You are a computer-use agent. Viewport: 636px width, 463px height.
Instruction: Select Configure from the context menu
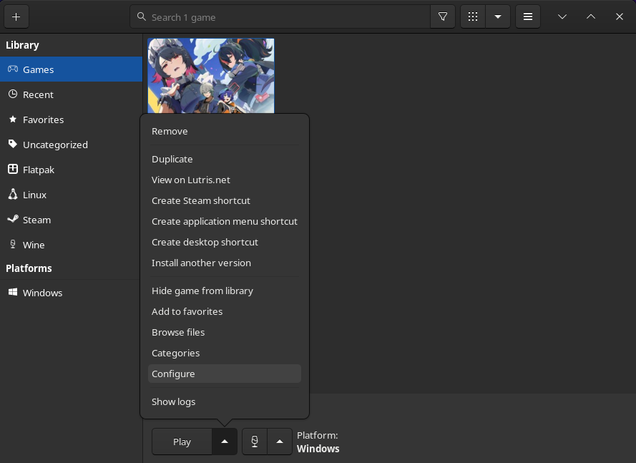[x=173, y=374]
